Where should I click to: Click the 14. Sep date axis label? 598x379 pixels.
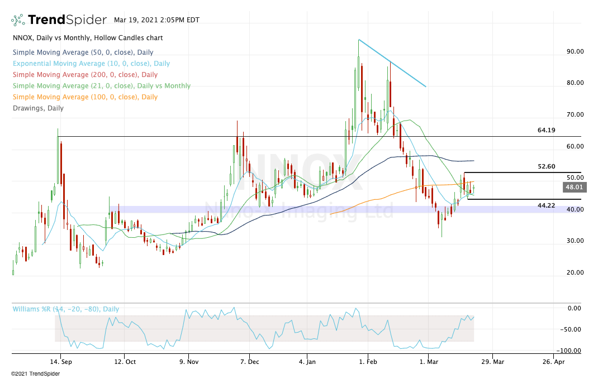tap(61, 362)
